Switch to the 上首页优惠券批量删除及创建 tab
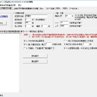The image size is (97, 97). point(26,8)
